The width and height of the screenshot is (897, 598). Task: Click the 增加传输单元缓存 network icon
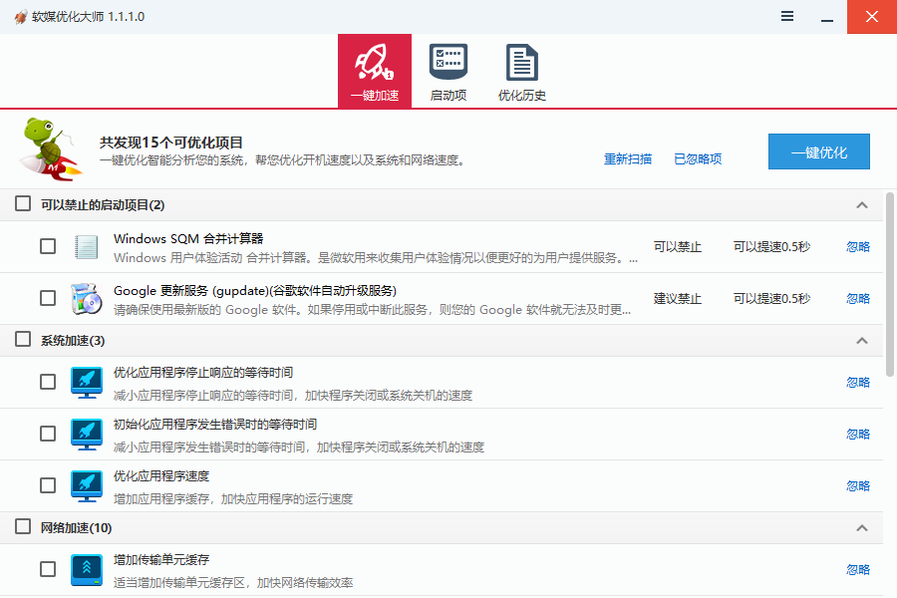[87, 569]
